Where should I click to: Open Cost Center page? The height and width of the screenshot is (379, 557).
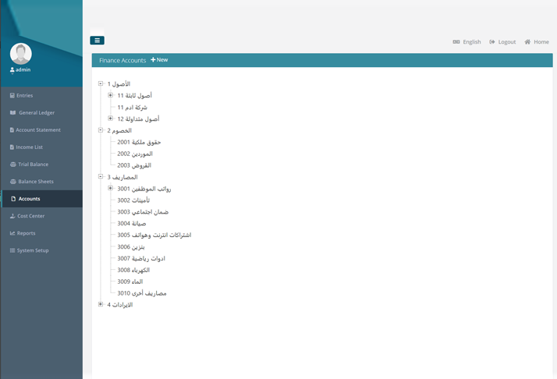(x=41, y=216)
